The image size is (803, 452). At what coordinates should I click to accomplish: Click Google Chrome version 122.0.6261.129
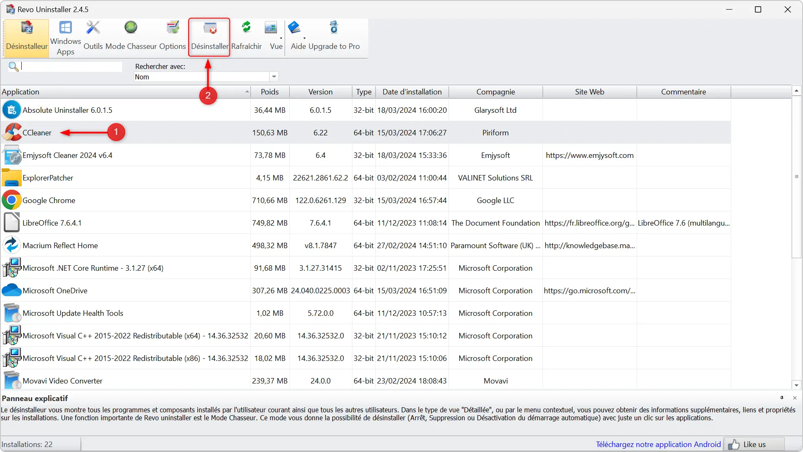(x=321, y=201)
